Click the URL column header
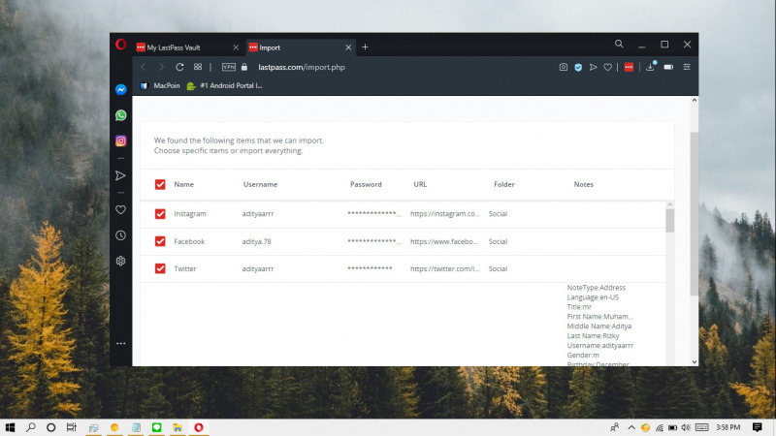The image size is (776, 436). click(420, 184)
